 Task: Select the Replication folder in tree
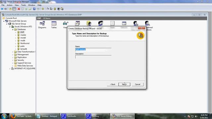22,57
